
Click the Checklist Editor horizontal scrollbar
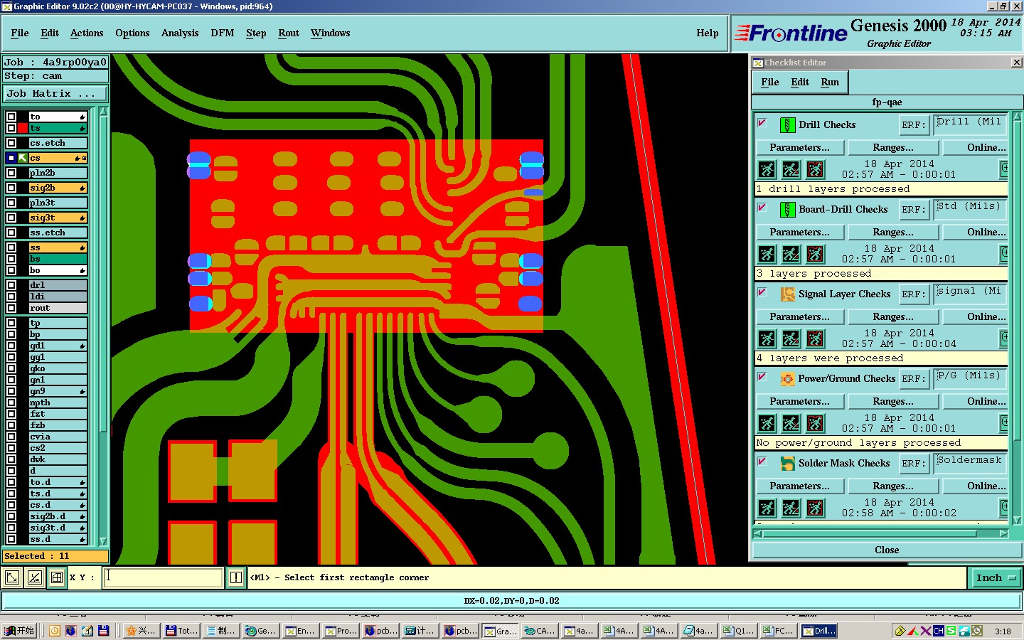[x=880, y=533]
